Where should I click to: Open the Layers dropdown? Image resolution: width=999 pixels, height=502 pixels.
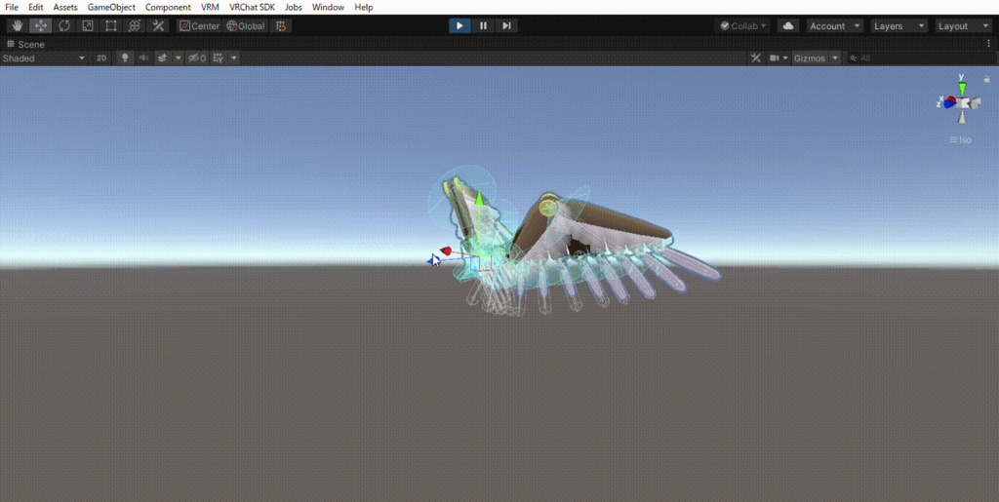point(899,26)
